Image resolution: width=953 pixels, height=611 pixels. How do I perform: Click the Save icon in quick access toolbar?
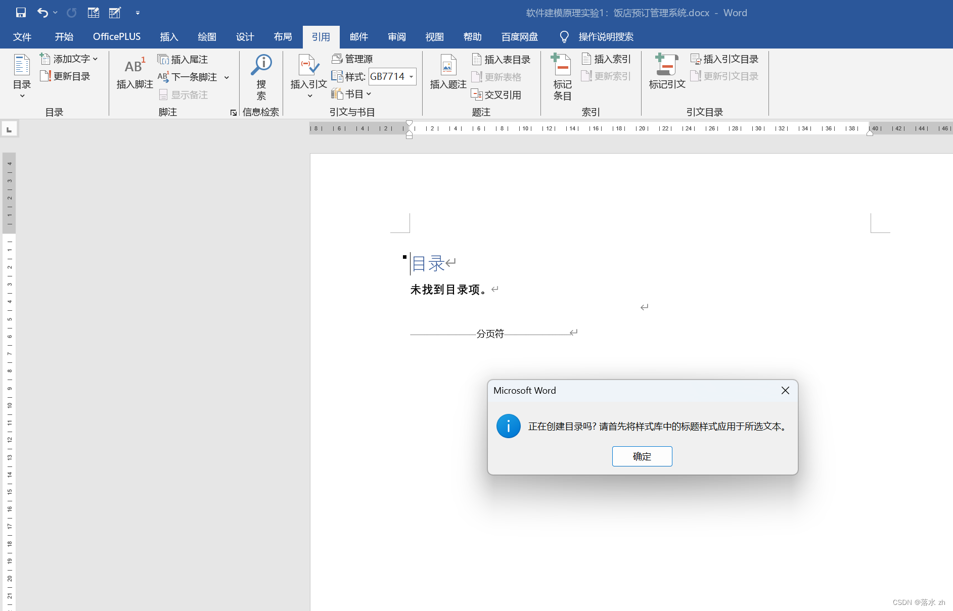tap(21, 13)
